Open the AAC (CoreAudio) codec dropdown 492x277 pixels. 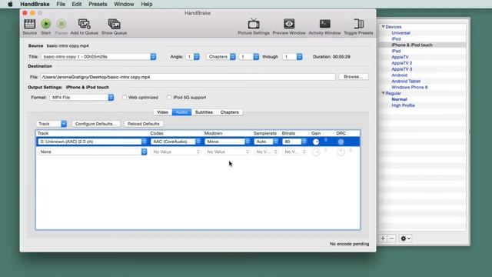pos(176,142)
